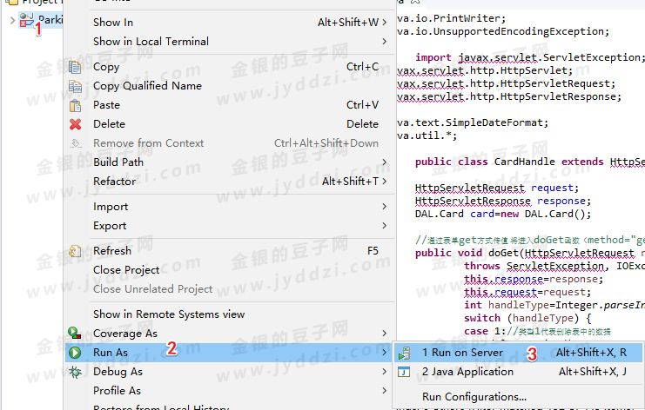The image size is (645, 410).
Task: Choose Paste menu entry
Action: [230, 104]
